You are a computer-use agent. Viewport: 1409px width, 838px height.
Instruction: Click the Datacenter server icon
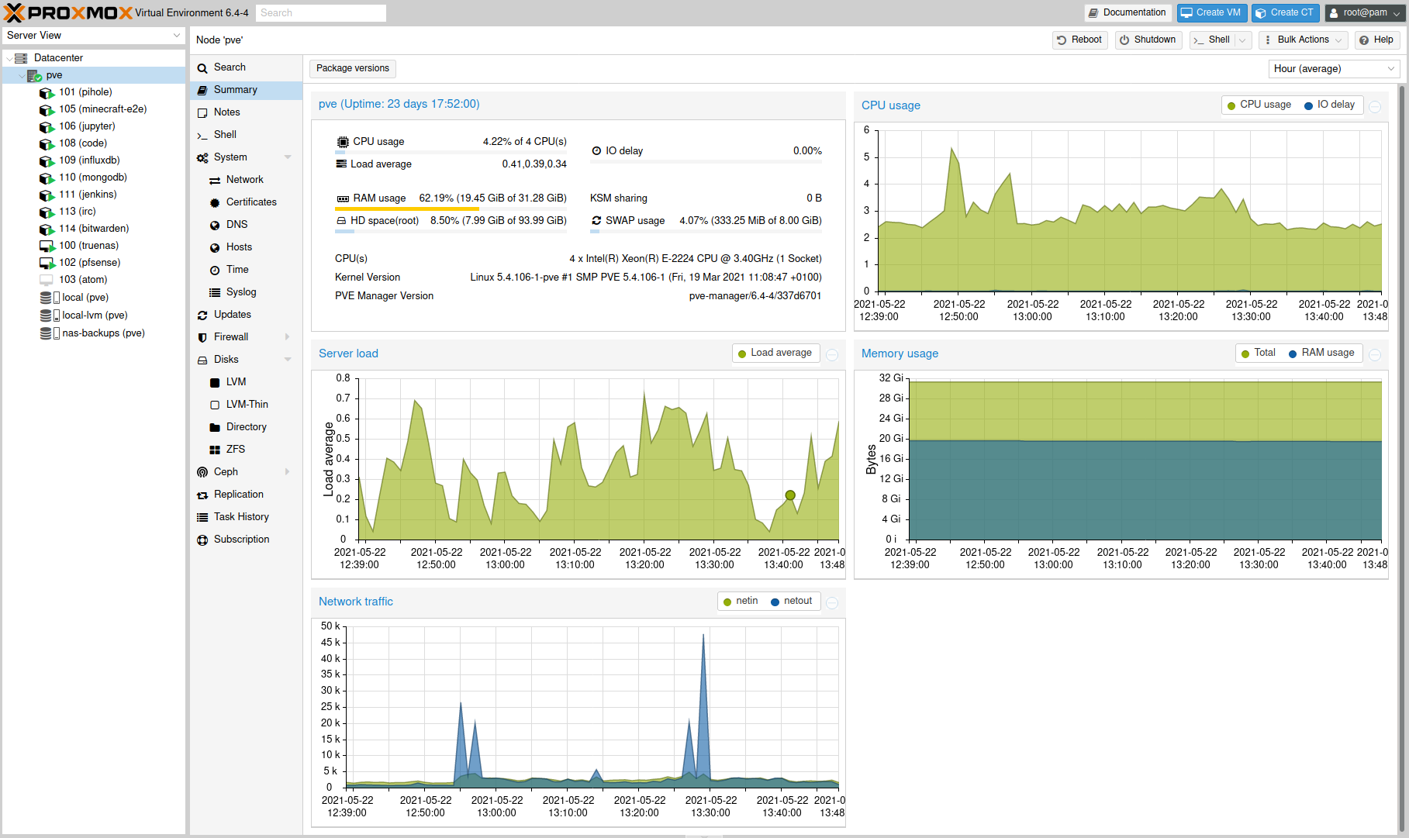(21, 58)
